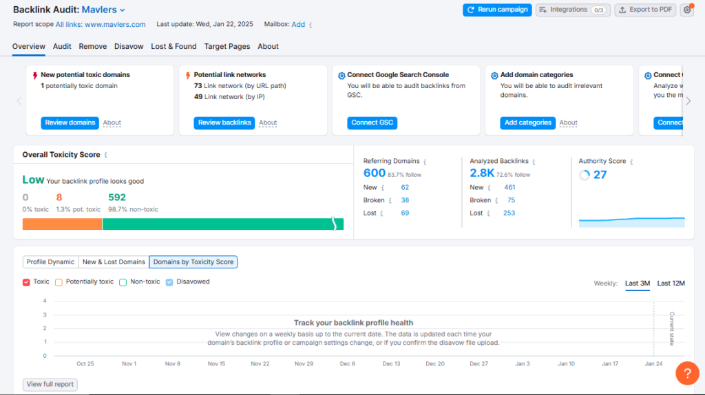Click gear icon on Google Search Console card
The image size is (705, 395).
(341, 76)
